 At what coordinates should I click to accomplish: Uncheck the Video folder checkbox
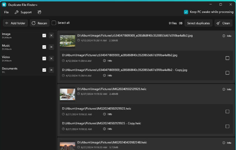pyautogui.click(x=44, y=58)
